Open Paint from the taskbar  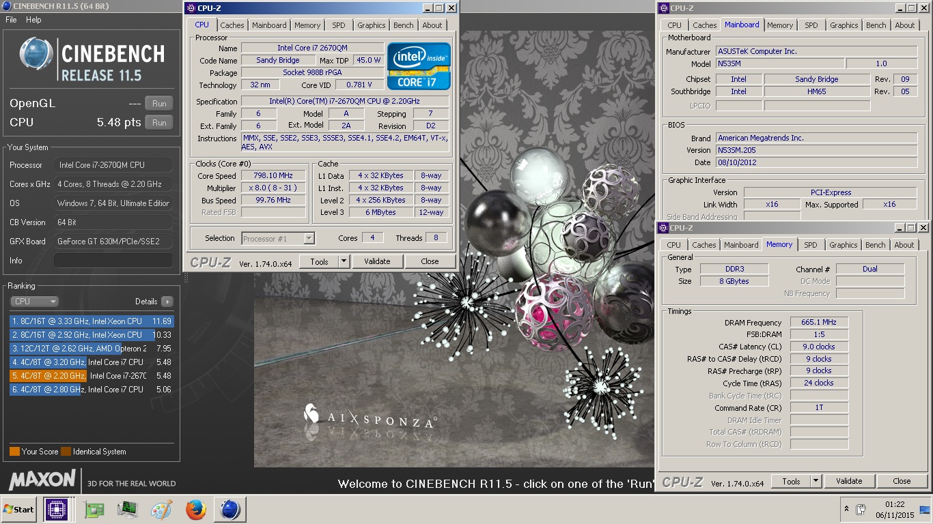(x=162, y=510)
